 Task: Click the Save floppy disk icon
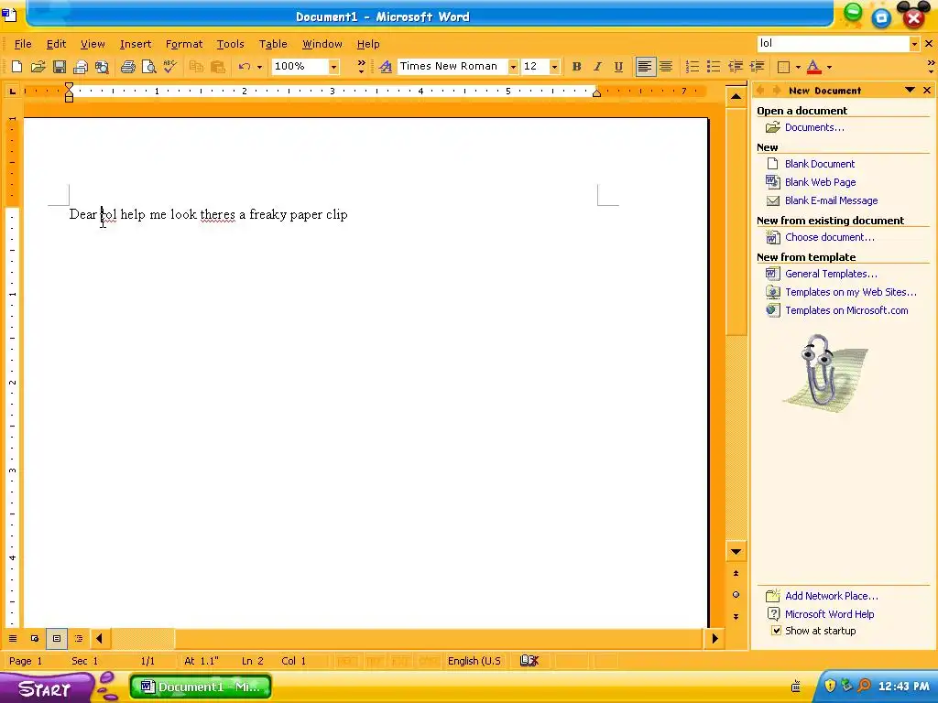click(60, 66)
